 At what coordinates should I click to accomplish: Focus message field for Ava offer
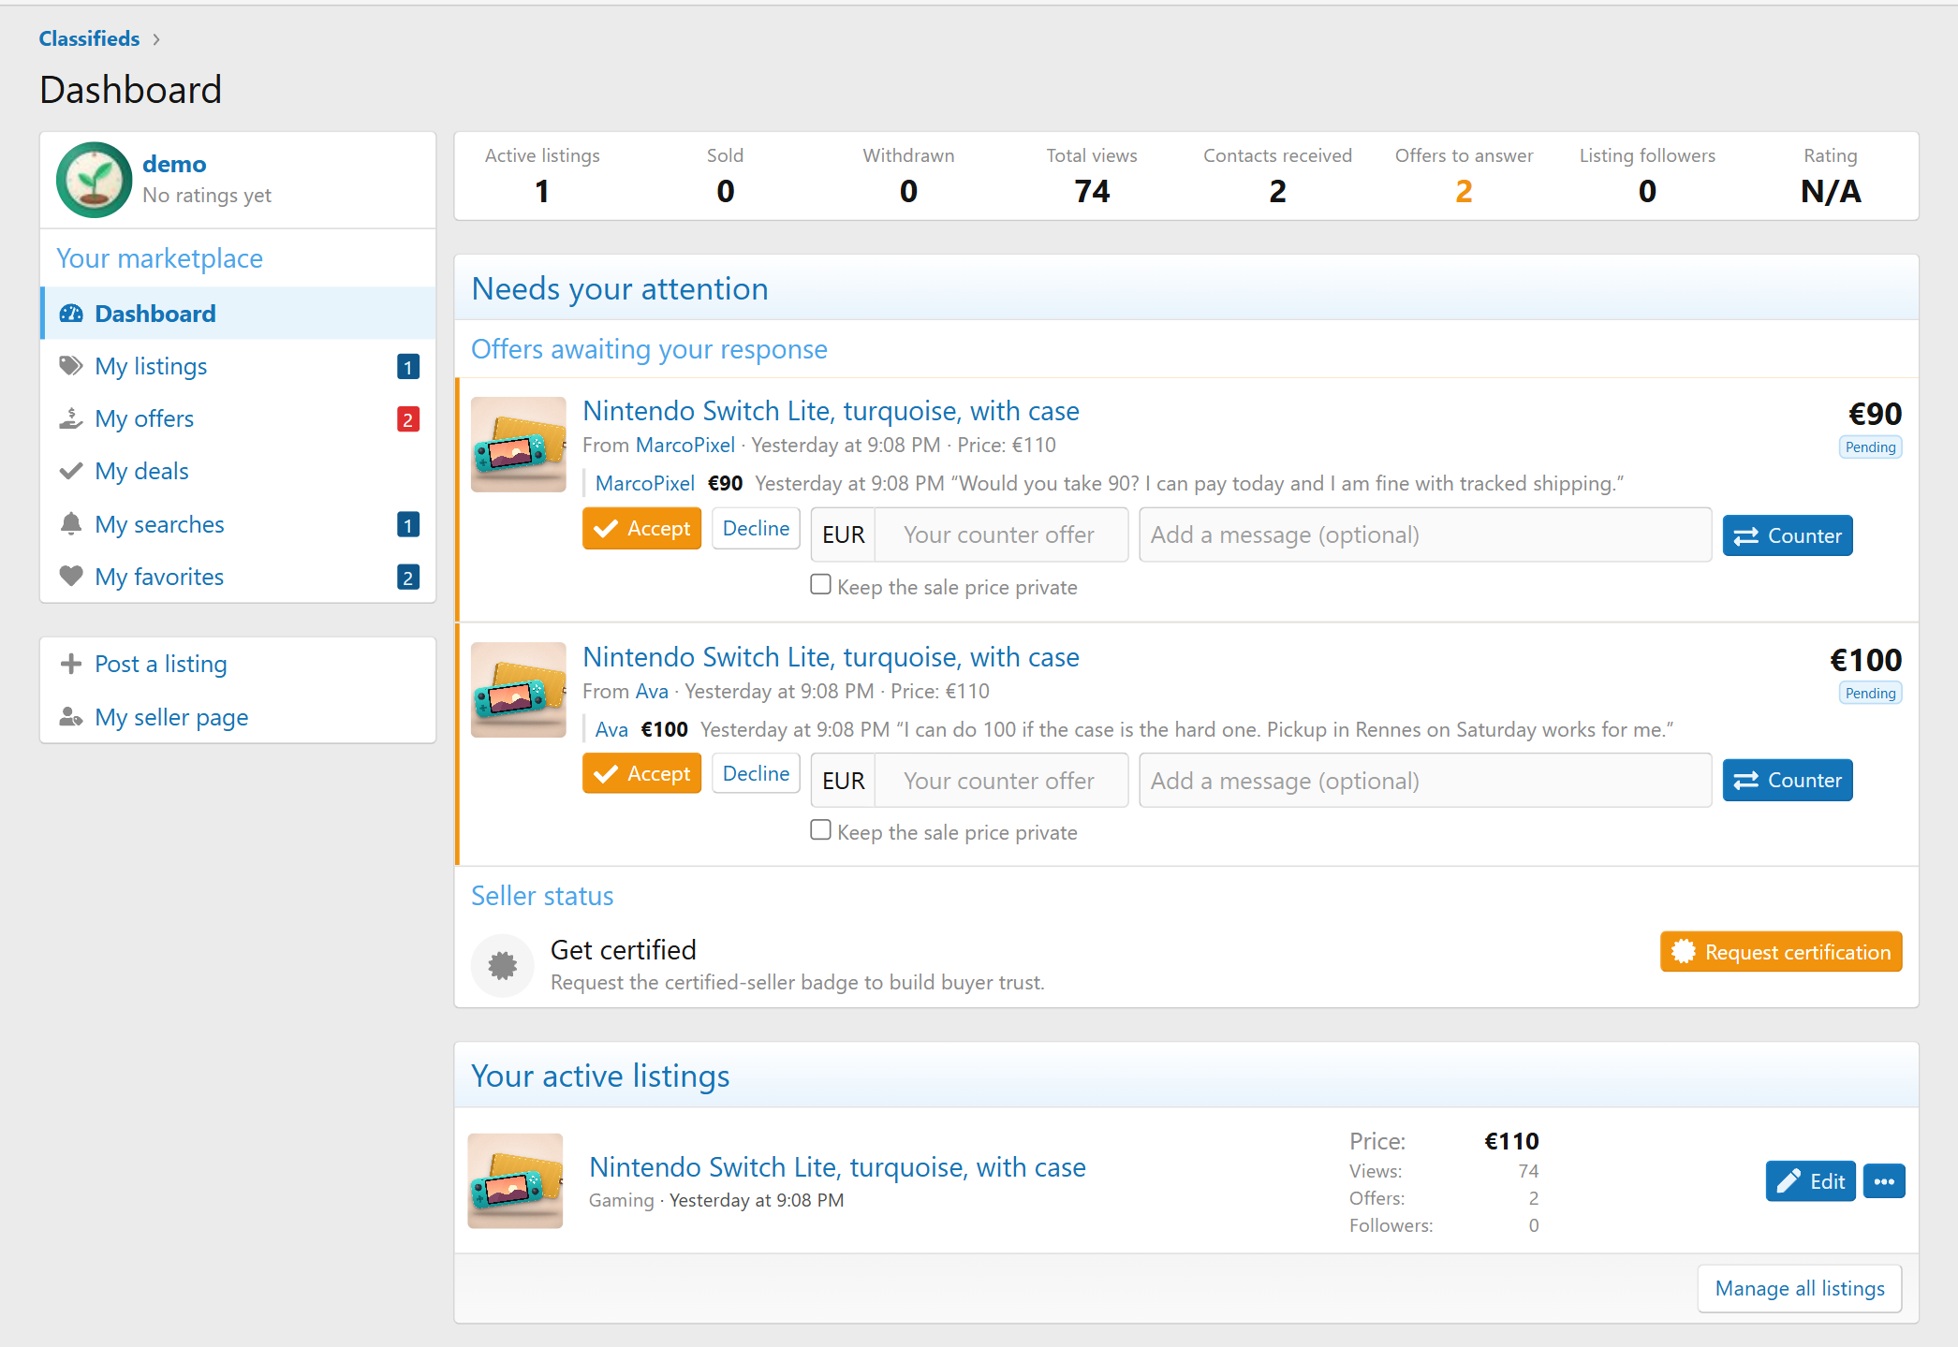click(x=1425, y=781)
